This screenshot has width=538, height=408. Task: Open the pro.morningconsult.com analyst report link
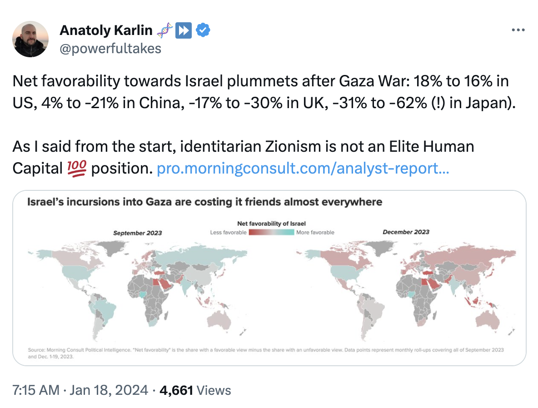(x=303, y=169)
